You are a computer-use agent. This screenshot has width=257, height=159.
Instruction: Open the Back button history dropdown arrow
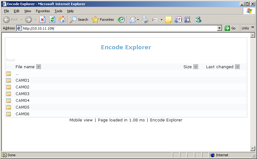tap(21, 20)
